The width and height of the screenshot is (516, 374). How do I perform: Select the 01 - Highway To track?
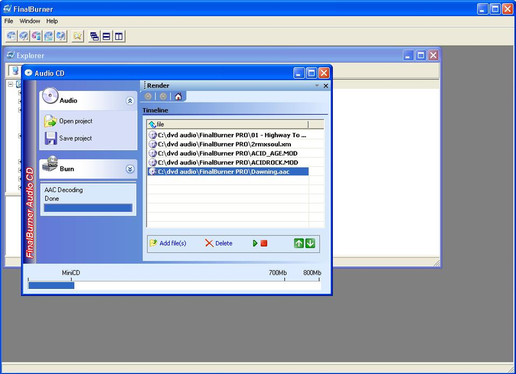click(228, 135)
